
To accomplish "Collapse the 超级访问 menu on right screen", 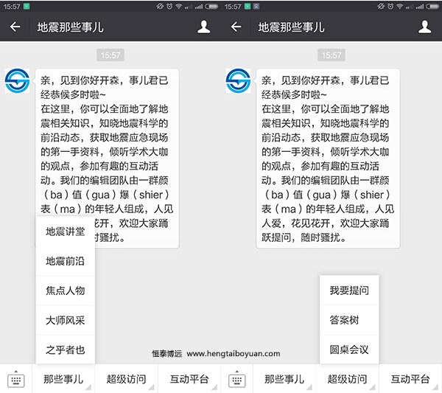I will 348,380.
